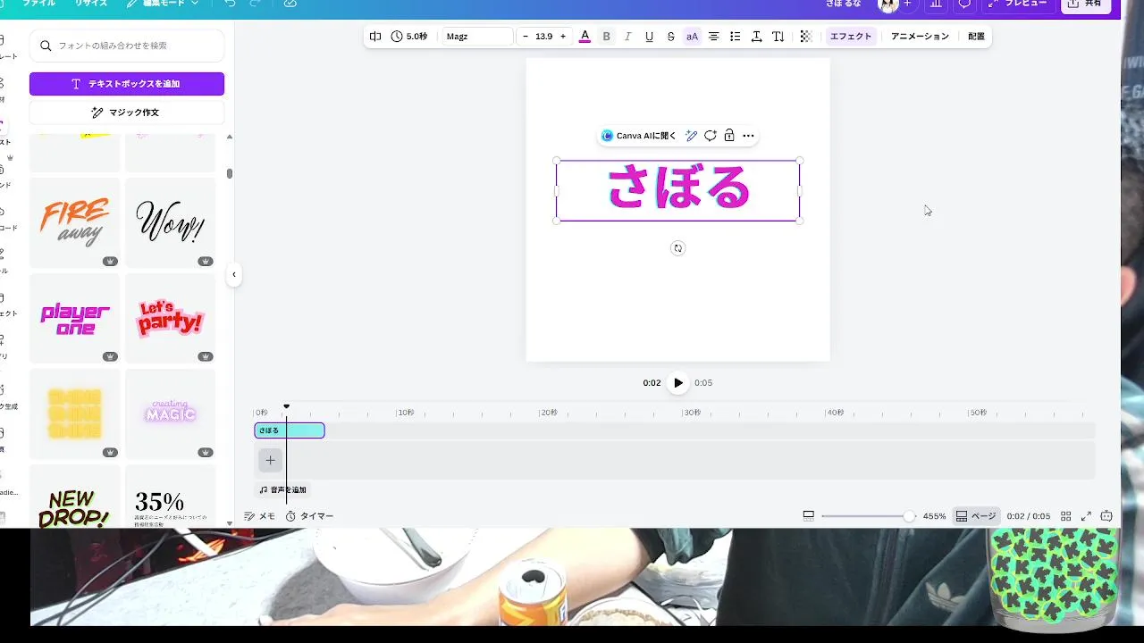Select the さぼる clip in timeline
1144x643 pixels.
(x=290, y=430)
